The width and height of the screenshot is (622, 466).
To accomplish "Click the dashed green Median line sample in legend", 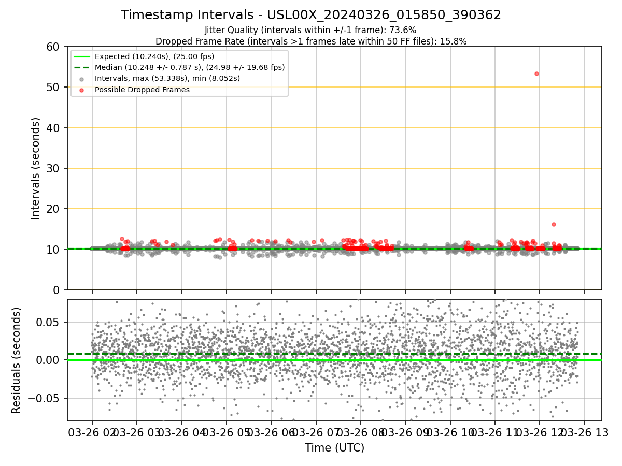I will (x=82, y=67).
